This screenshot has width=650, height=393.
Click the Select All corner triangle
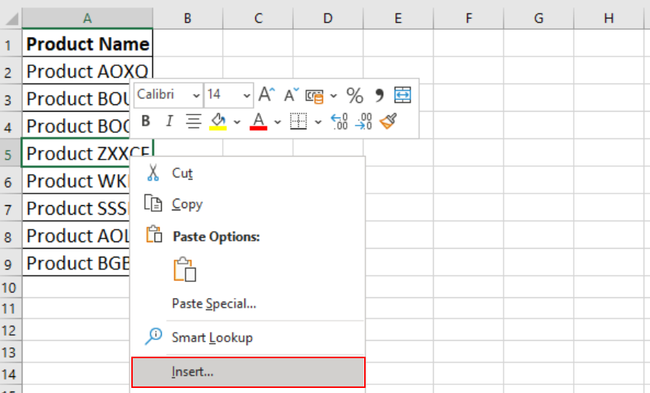coord(12,19)
